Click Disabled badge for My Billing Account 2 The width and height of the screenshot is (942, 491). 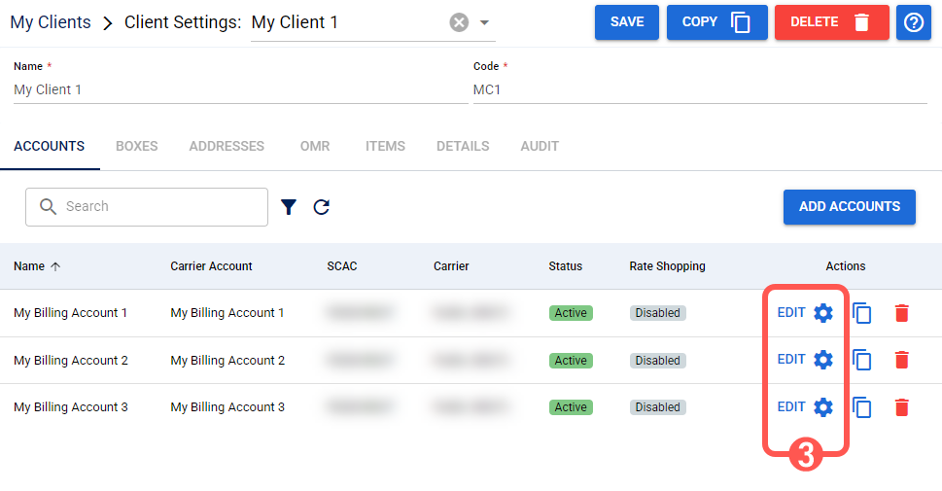[658, 361]
